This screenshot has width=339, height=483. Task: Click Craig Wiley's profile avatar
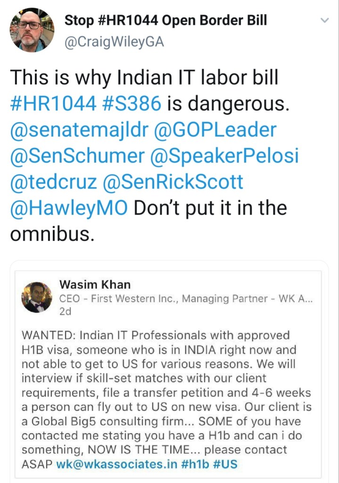pyautogui.click(x=32, y=30)
